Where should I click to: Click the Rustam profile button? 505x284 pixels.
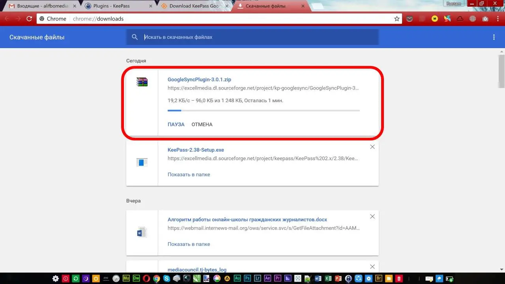(x=454, y=4)
